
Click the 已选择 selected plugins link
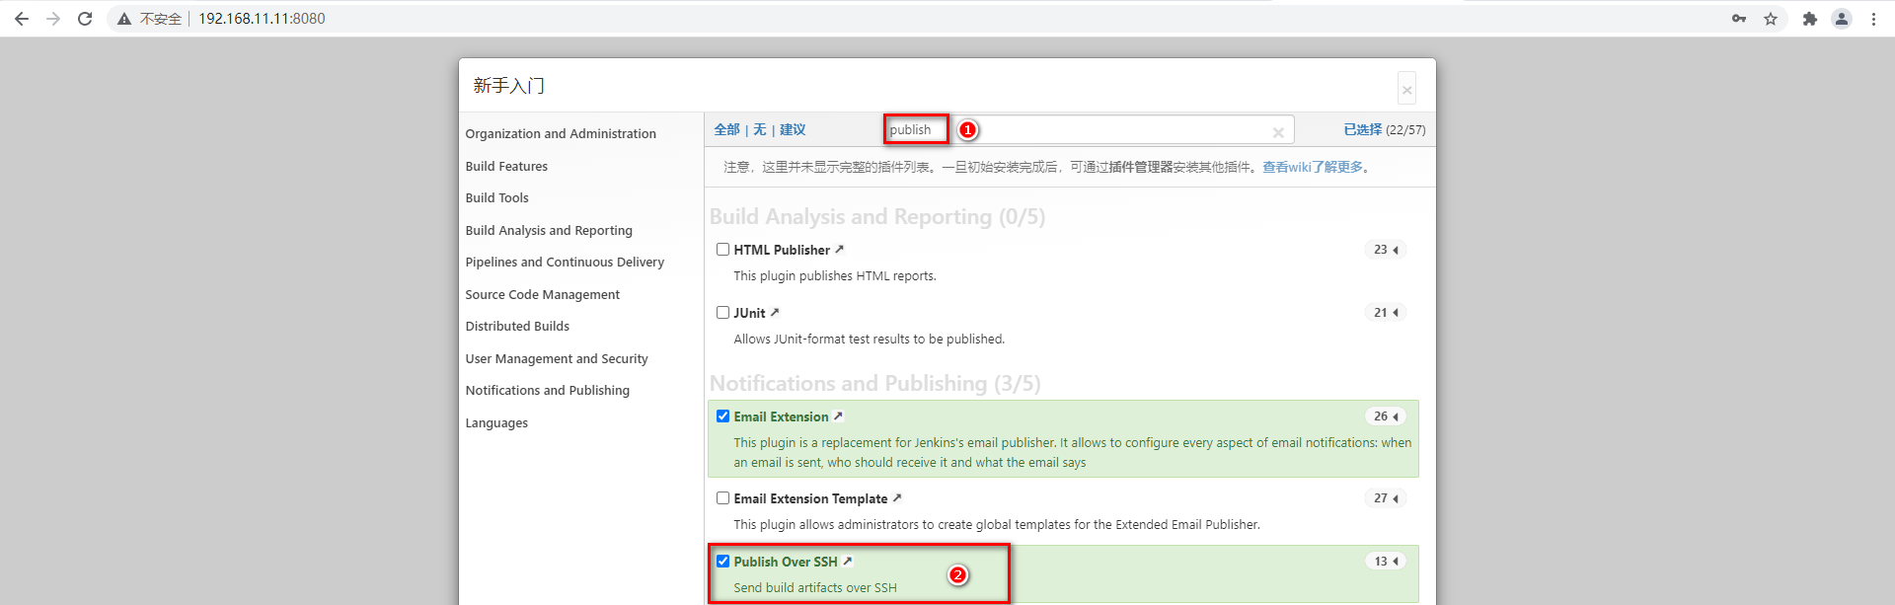pyautogui.click(x=1363, y=130)
